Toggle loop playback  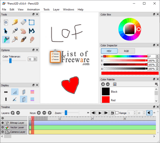[112, 113]
